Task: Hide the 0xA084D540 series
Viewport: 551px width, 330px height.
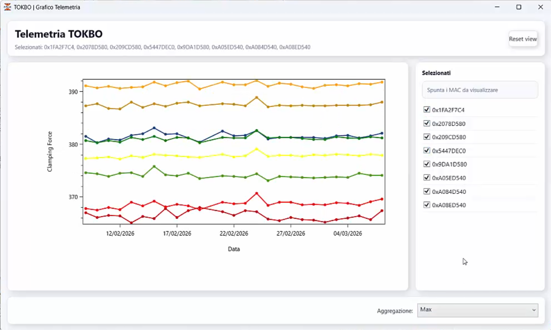Action: click(x=426, y=192)
